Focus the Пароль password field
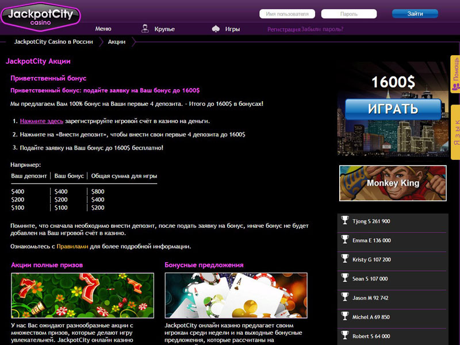Image resolution: width=460 pixels, height=345 pixels. pos(349,14)
